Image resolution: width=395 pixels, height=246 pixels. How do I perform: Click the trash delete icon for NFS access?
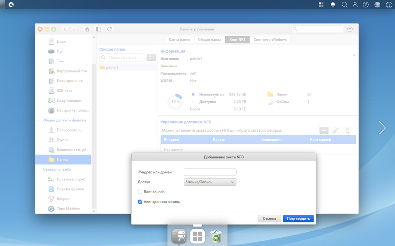pyautogui.click(x=347, y=130)
